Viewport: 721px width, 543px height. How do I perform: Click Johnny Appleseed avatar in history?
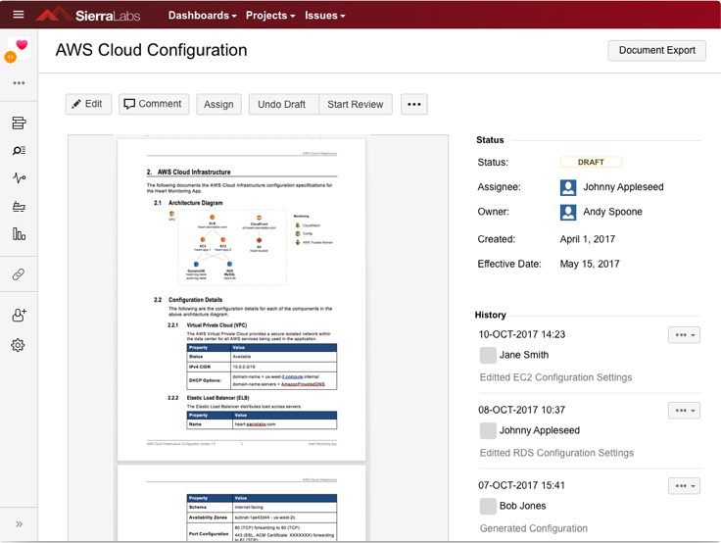tap(488, 430)
